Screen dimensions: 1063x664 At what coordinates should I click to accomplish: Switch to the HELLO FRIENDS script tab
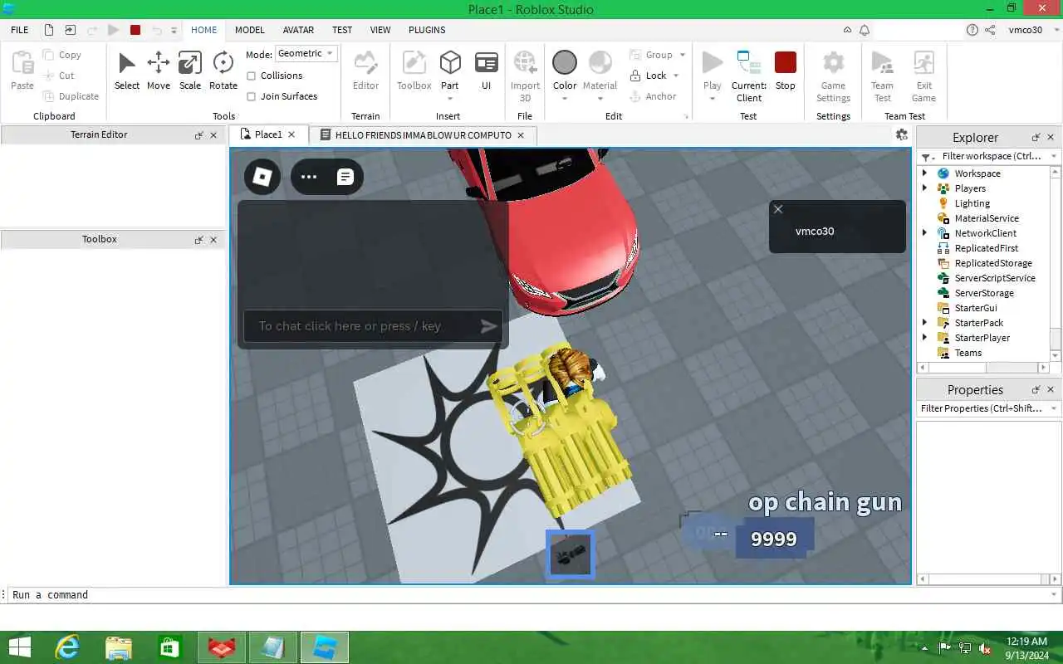click(x=423, y=134)
